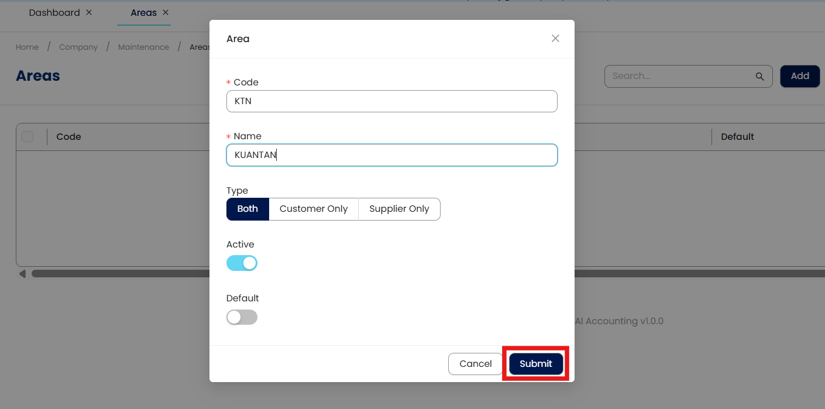
Task: Click into the Name text field
Action: coord(391,155)
